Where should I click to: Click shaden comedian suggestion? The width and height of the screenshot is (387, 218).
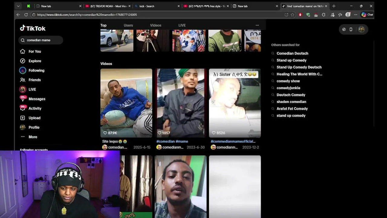click(x=291, y=102)
